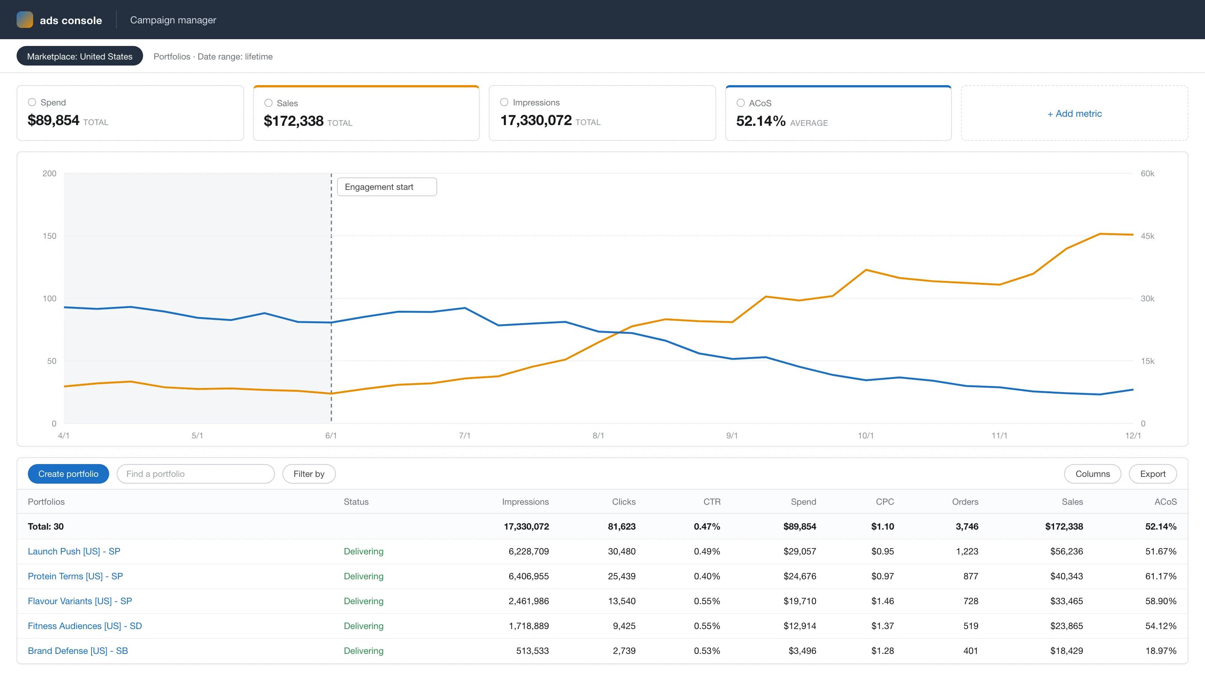Click Protein Terms sales value $40,343
Screen dimensions: 1205x678
coord(1066,576)
